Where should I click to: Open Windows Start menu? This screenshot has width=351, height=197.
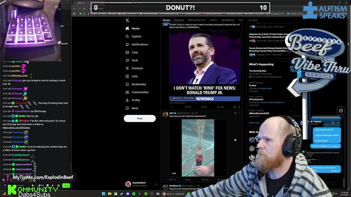pos(103,194)
